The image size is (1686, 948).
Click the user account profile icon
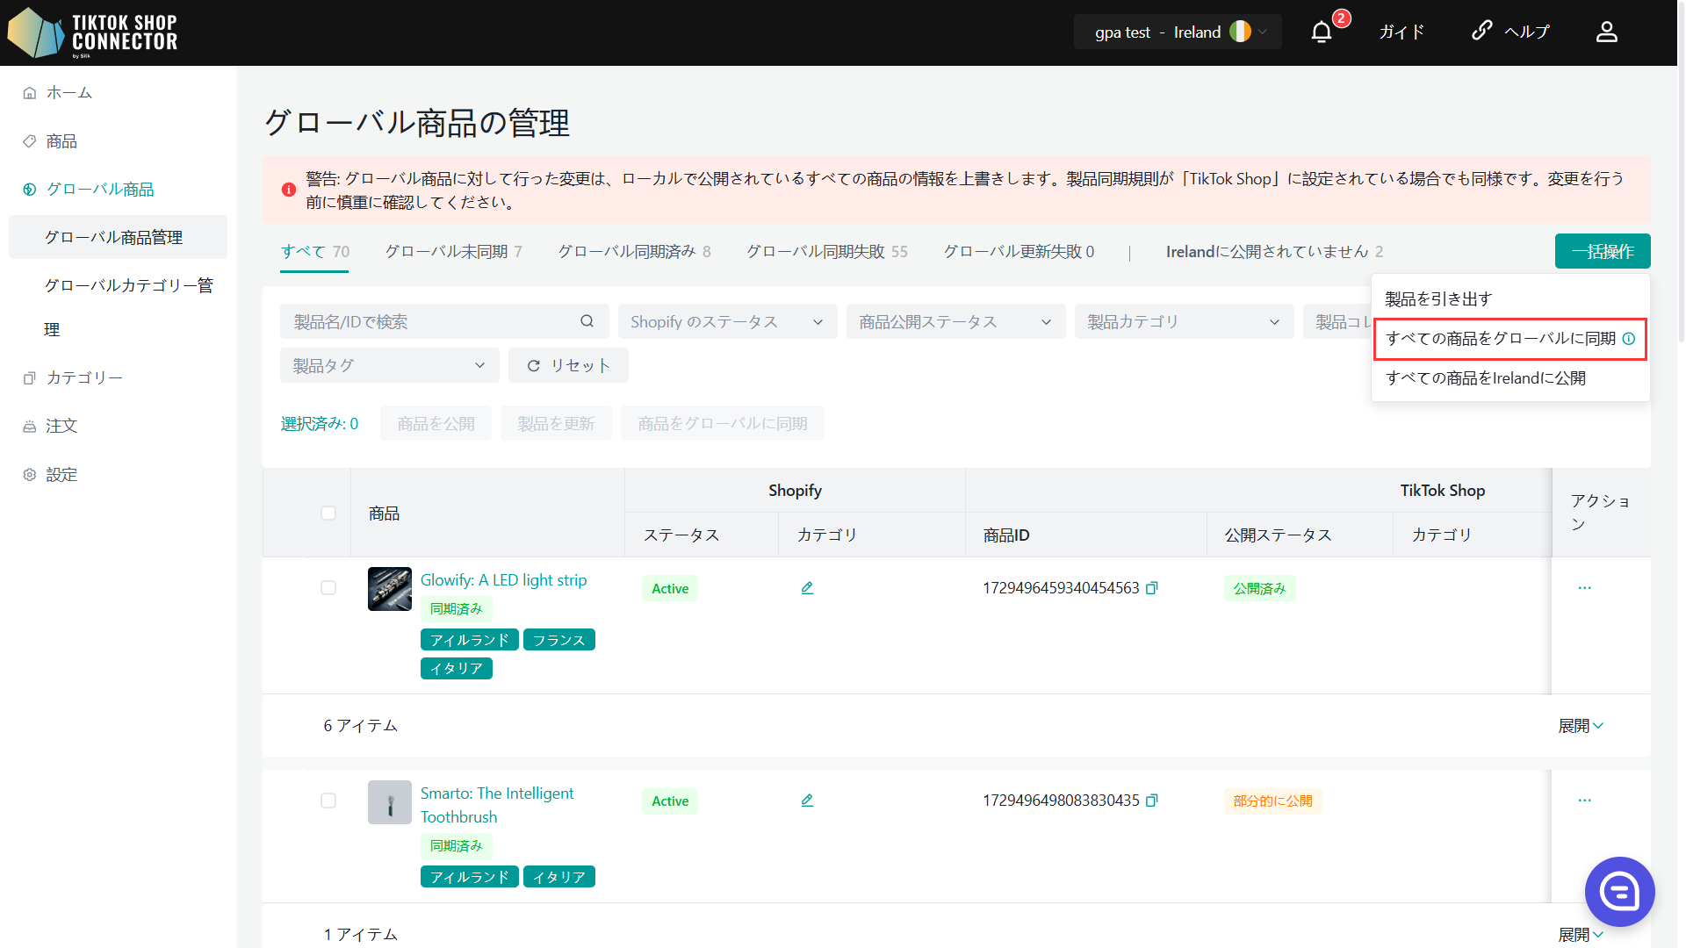pyautogui.click(x=1606, y=32)
